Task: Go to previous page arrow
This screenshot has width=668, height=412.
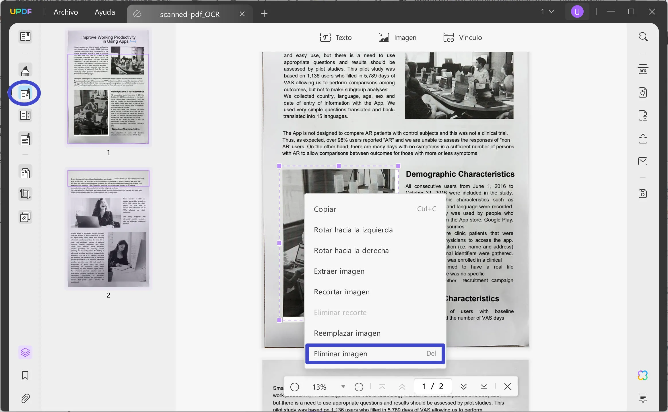Action: point(402,387)
